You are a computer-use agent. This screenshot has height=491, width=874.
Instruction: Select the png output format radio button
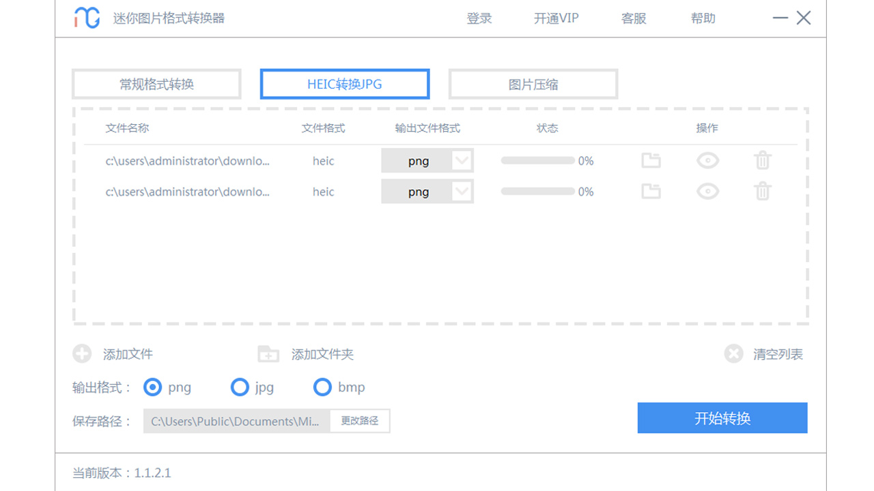coord(152,387)
